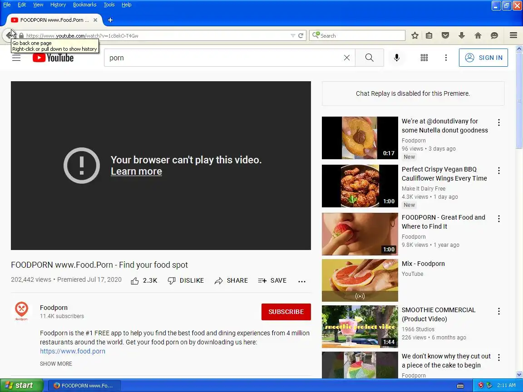Screen dimensions: 523x392
Task: Clear the YouTube search text
Action: [x=347, y=58]
